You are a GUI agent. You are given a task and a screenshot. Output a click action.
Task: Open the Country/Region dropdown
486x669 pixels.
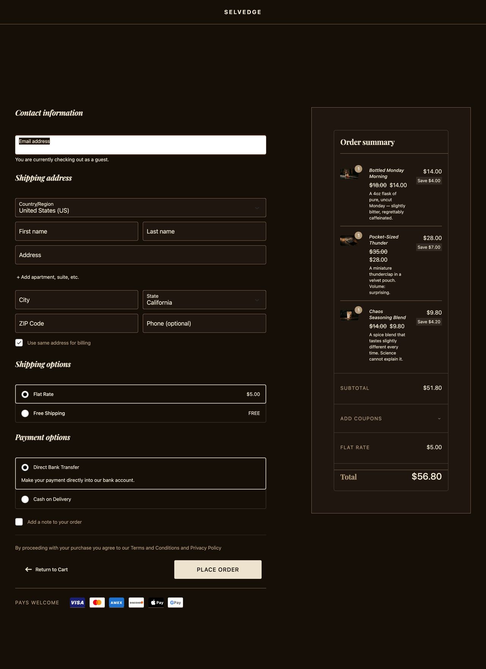[140, 208]
